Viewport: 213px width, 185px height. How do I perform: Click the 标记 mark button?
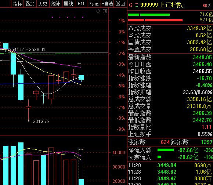pos(94,4)
